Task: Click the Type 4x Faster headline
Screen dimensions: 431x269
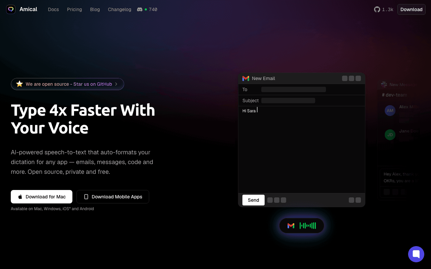Action: [x=83, y=119]
